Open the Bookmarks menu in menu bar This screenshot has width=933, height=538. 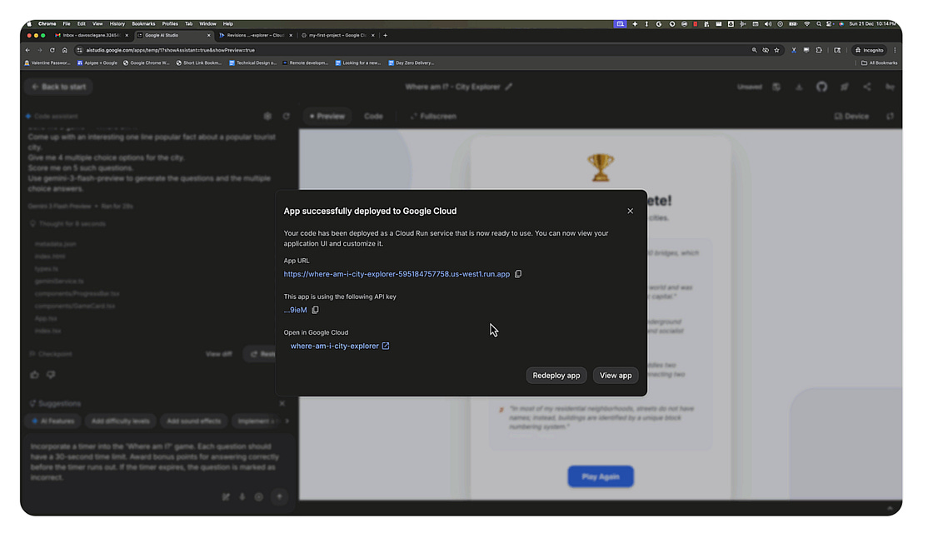142,24
